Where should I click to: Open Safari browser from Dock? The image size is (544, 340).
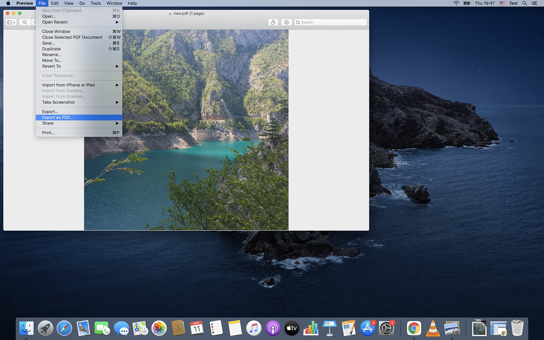[64, 328]
